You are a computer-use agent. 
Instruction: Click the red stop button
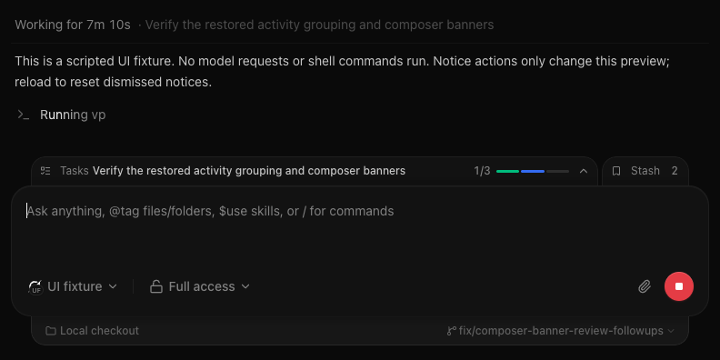point(679,286)
